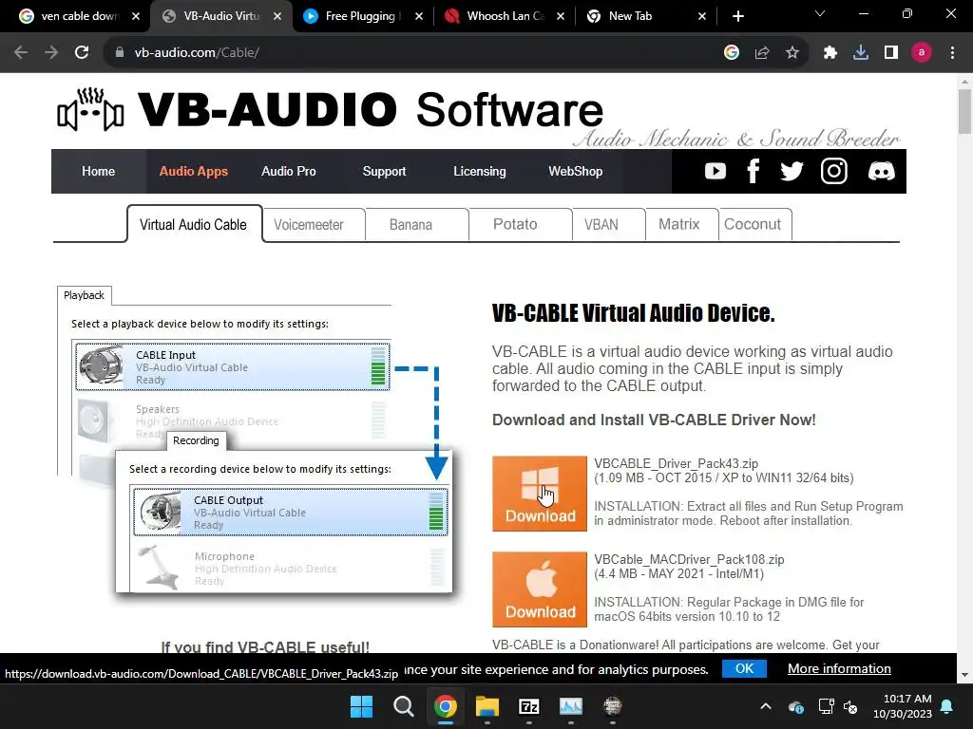Share this page with the share icon
The width and height of the screenshot is (973, 729).
762,53
